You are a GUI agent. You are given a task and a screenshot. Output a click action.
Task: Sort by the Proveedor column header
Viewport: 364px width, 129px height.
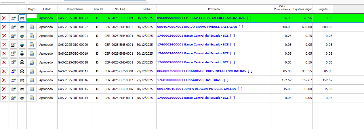click(x=214, y=9)
